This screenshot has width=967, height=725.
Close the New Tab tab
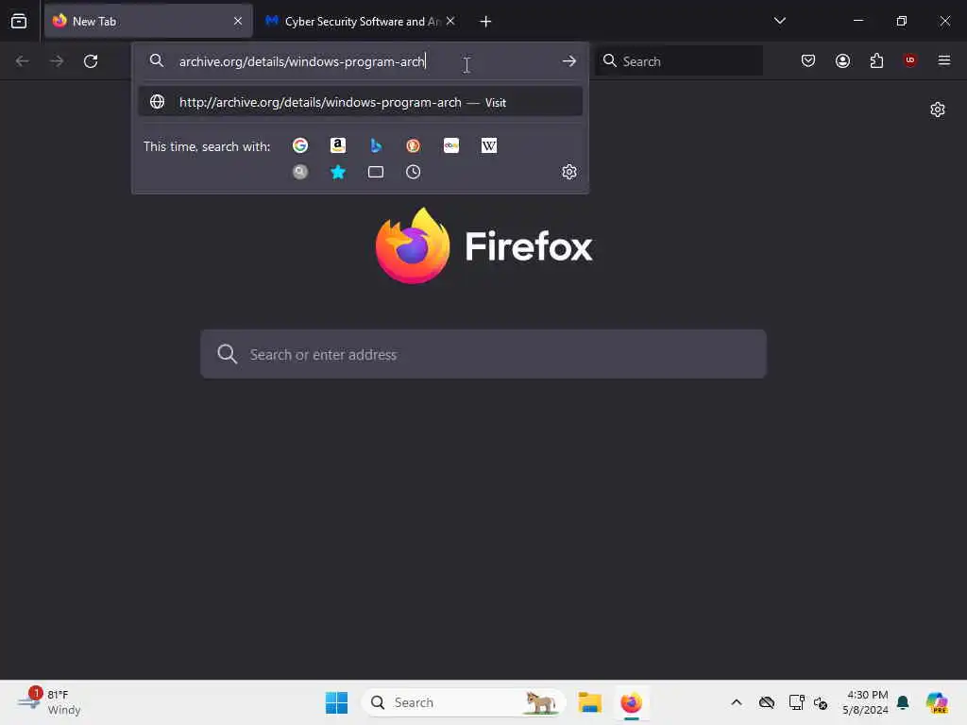click(x=238, y=21)
